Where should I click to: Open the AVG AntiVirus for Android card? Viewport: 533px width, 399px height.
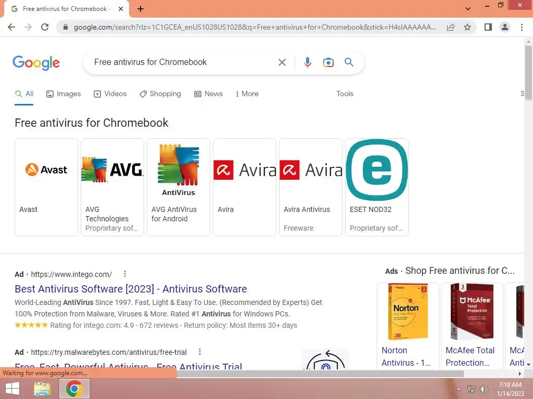tap(179, 187)
